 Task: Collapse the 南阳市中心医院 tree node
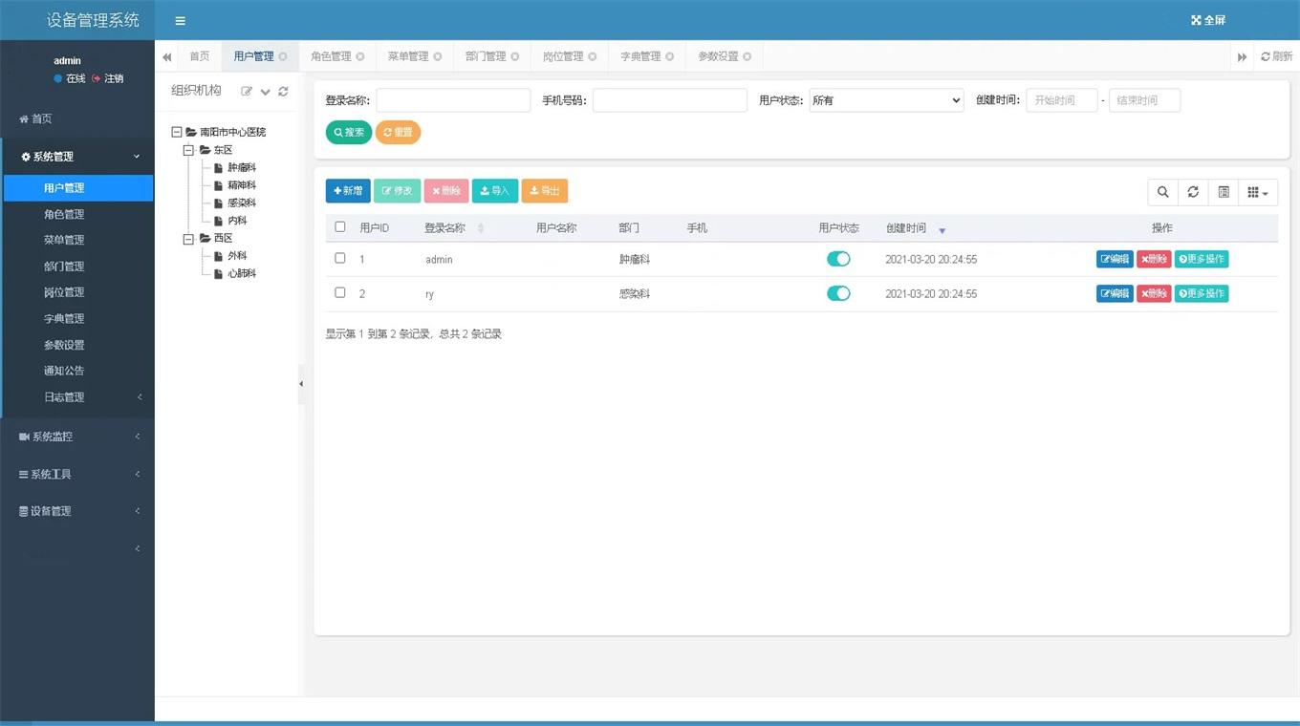coord(177,133)
